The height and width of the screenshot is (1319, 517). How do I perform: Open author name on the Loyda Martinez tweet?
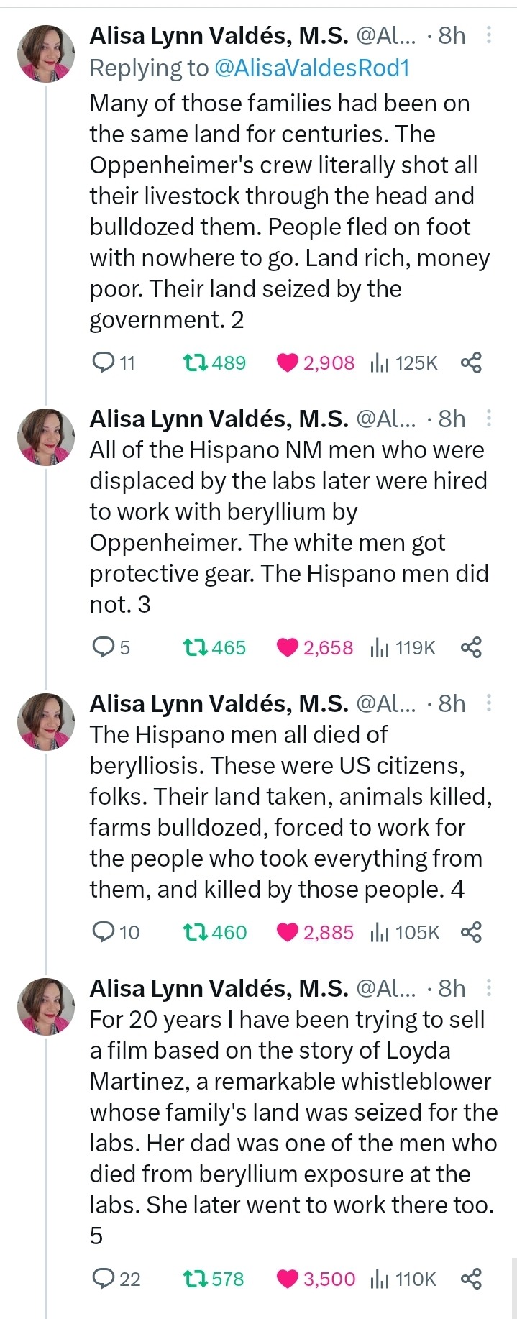(x=219, y=989)
